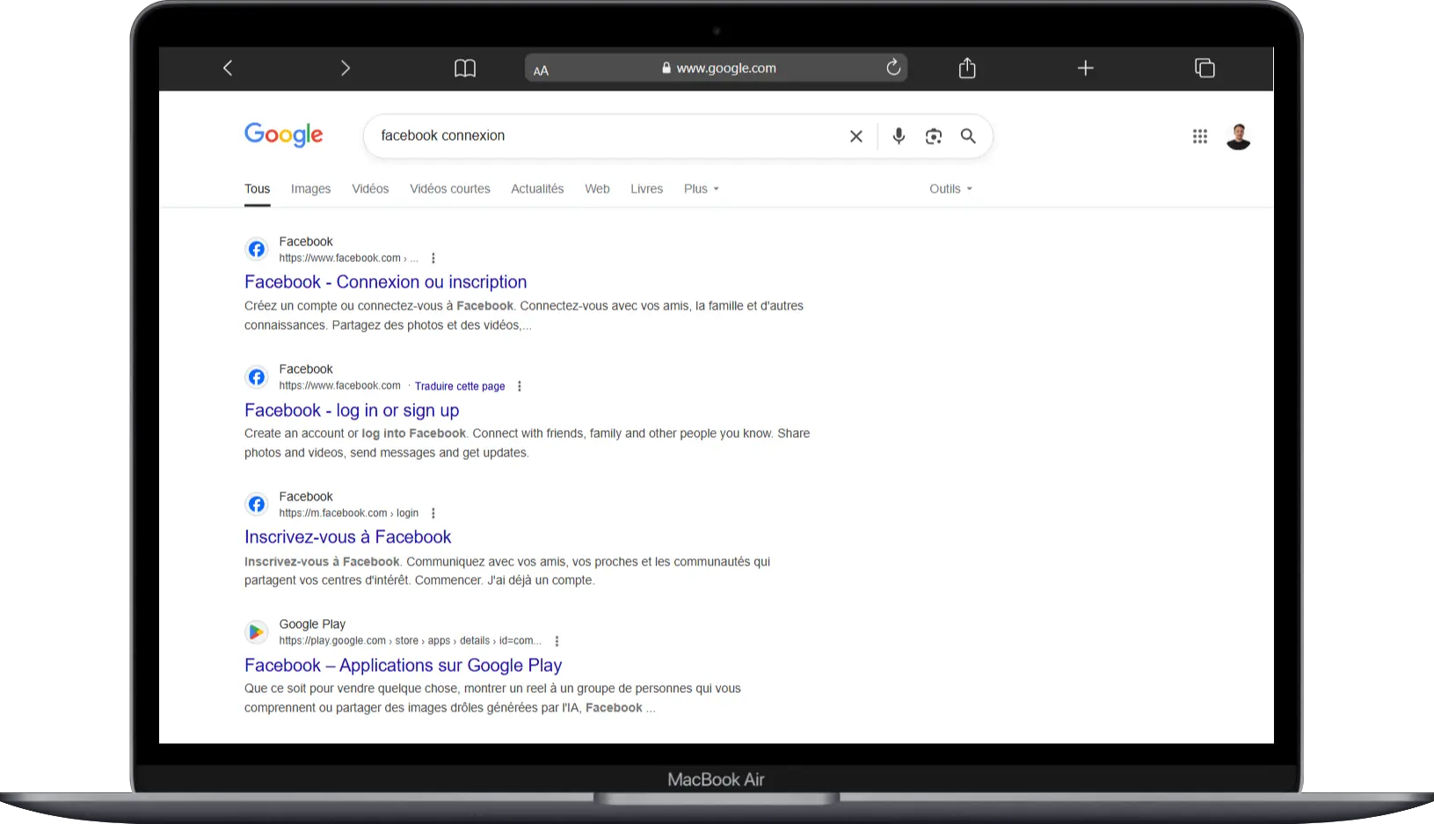
Task: Click the m.facebook.com › login URL text
Action: (349, 514)
